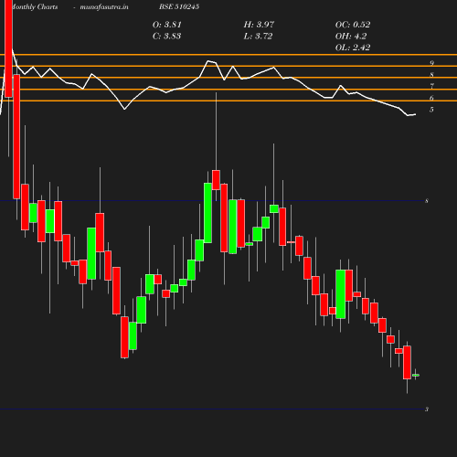
Task: Click the close value "C: 3.83"
Action: 166,36
